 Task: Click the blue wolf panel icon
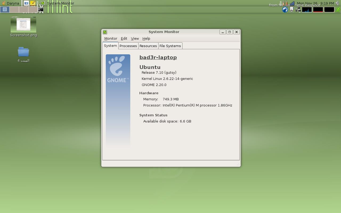[x=285, y=10]
